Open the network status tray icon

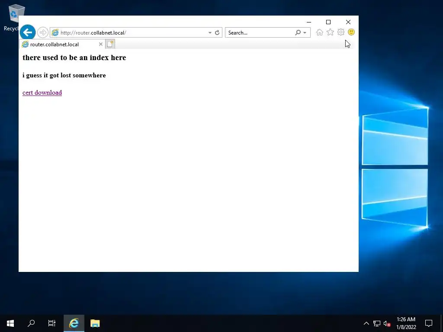coord(377,323)
